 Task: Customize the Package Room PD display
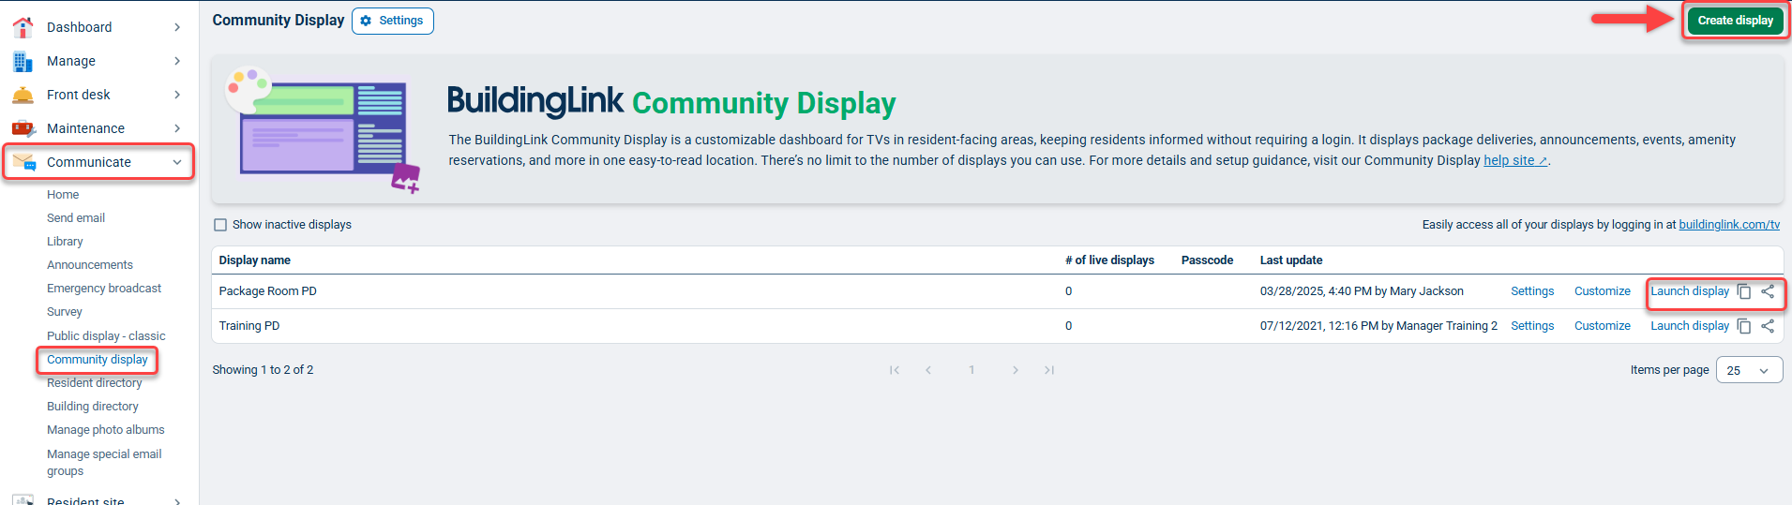pyautogui.click(x=1603, y=291)
